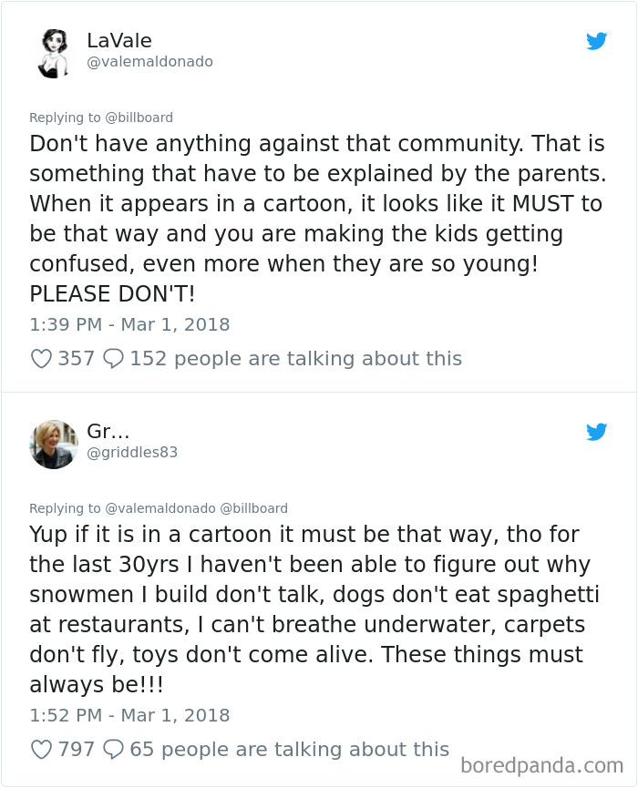The width and height of the screenshot is (638, 788).
Task: Open reply bubble on LaVale's tweet
Action: tap(113, 359)
